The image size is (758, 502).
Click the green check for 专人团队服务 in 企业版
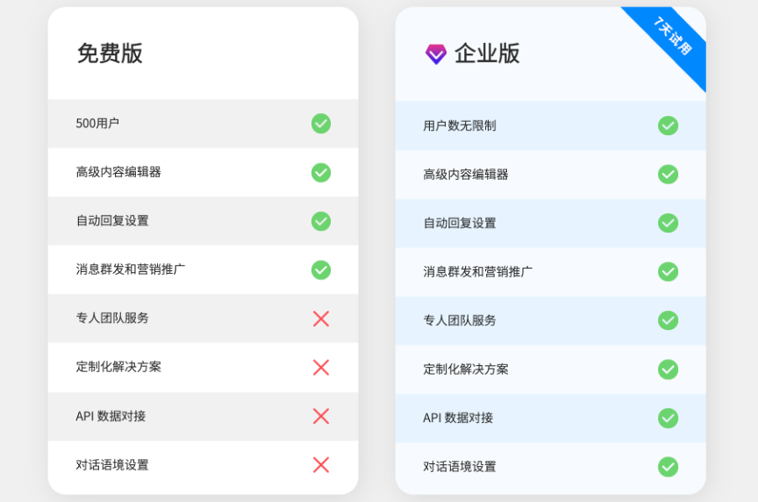pyautogui.click(x=668, y=320)
